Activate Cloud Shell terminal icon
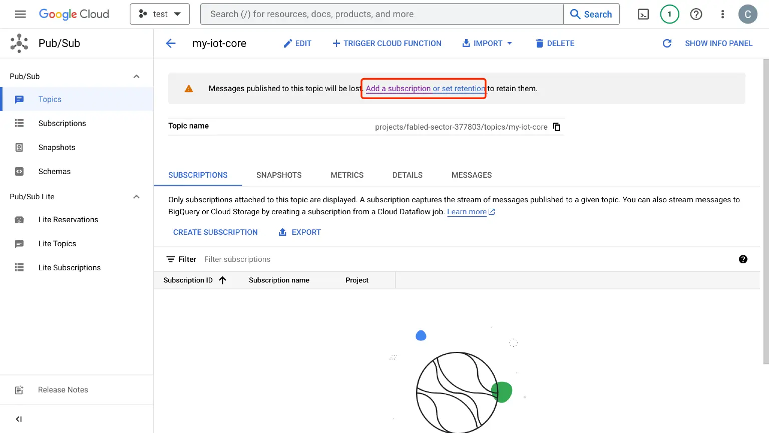 (x=643, y=14)
